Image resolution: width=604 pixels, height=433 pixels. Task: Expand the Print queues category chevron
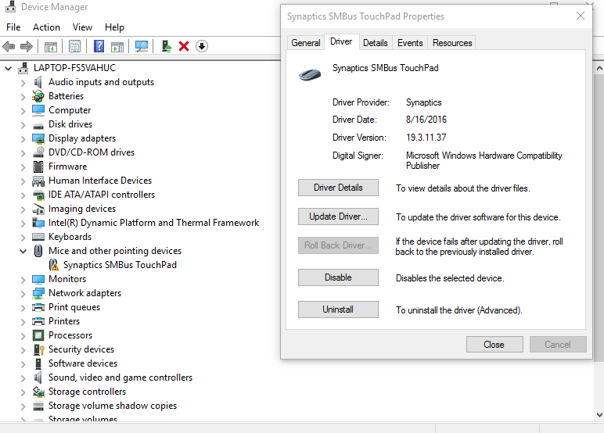23,307
